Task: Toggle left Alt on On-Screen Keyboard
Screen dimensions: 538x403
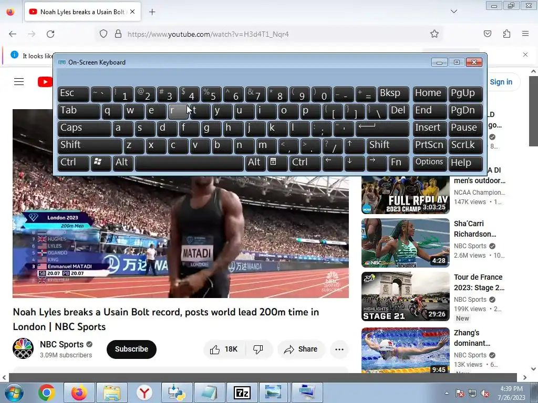Action: 123,163
